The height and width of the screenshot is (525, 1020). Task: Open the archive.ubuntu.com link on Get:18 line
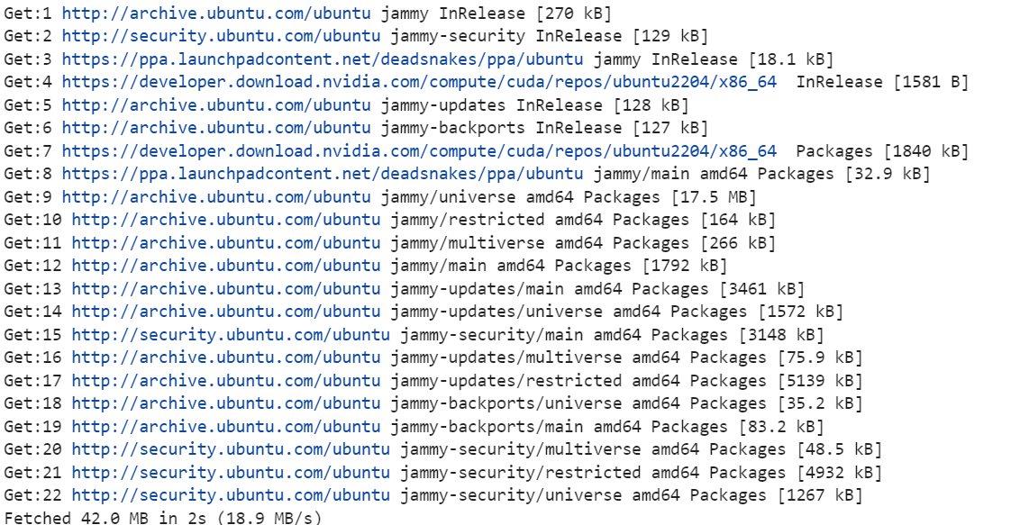(x=226, y=403)
